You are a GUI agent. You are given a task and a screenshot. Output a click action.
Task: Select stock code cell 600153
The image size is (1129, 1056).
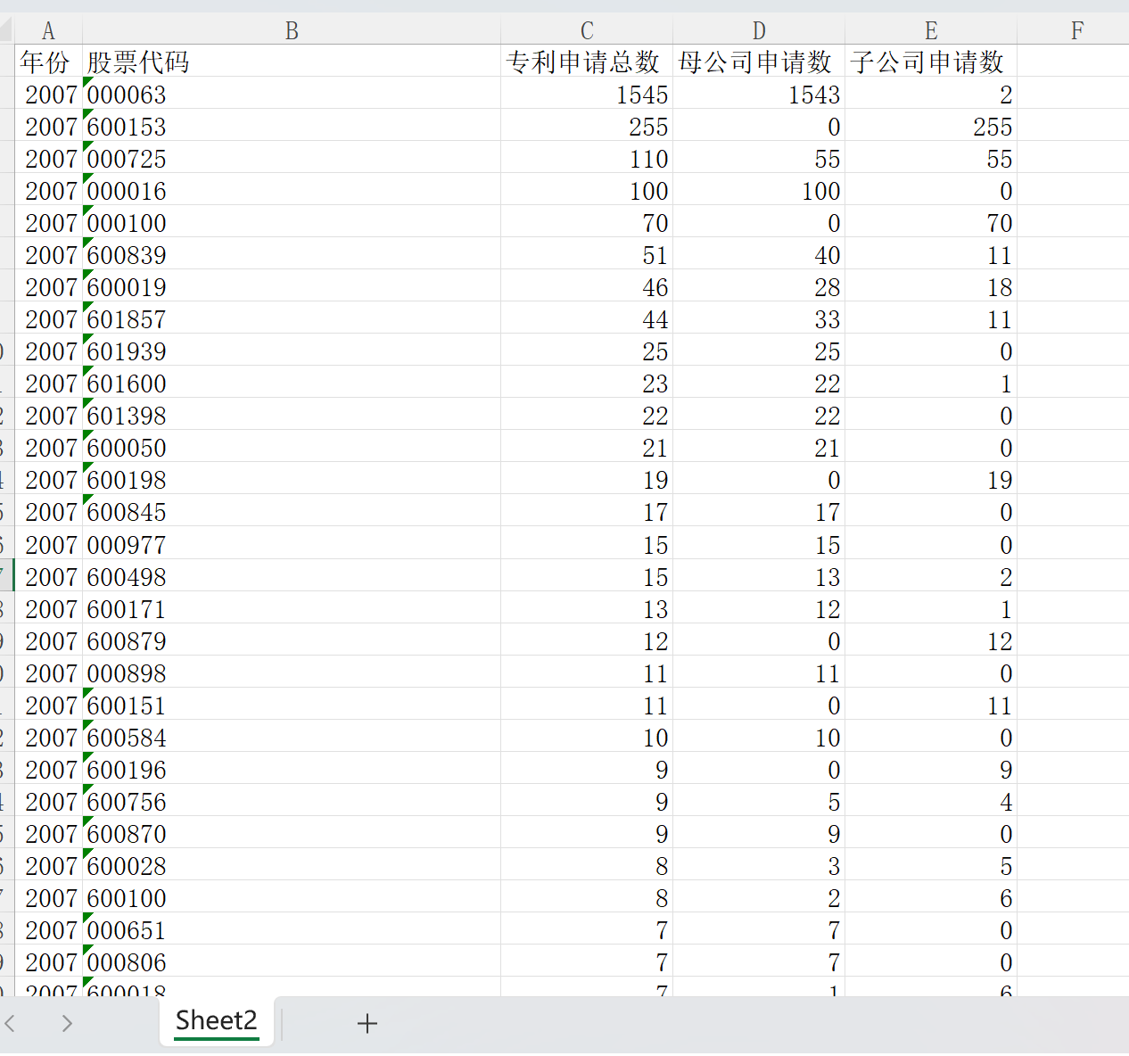point(292,125)
